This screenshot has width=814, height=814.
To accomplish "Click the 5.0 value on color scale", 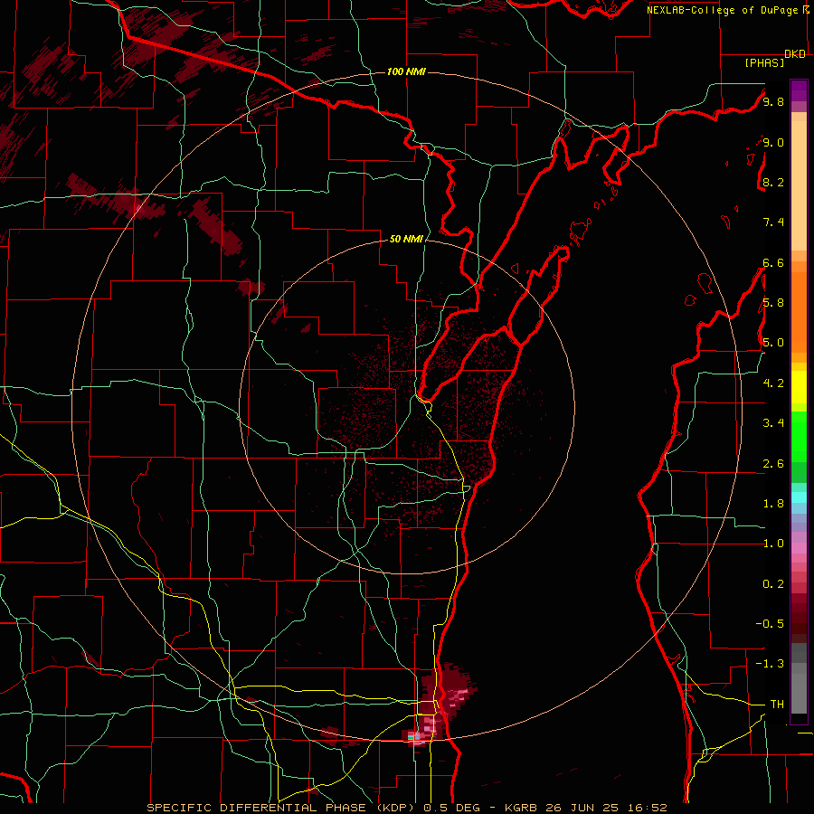I will click(x=773, y=343).
